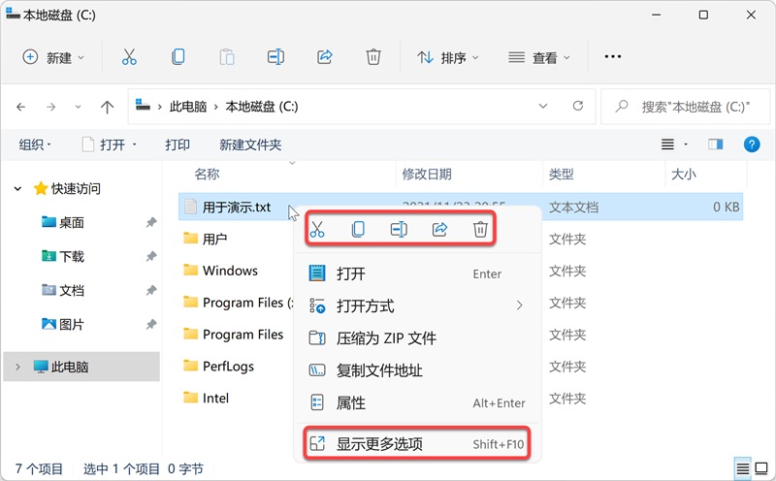Screen dimensions: 776x481
Task: Open the 新建 dropdown in toolbar
Action: click(x=54, y=57)
